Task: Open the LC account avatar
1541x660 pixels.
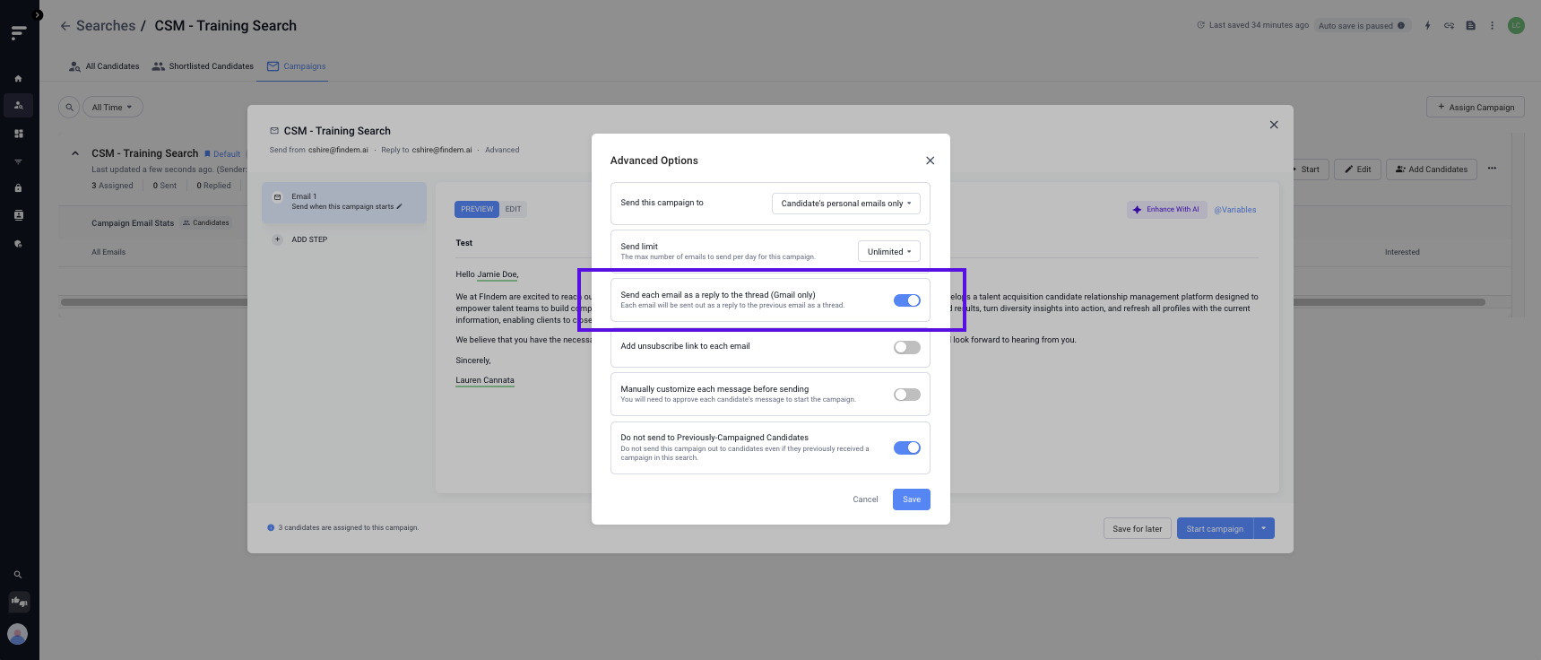Action: 1516,25
